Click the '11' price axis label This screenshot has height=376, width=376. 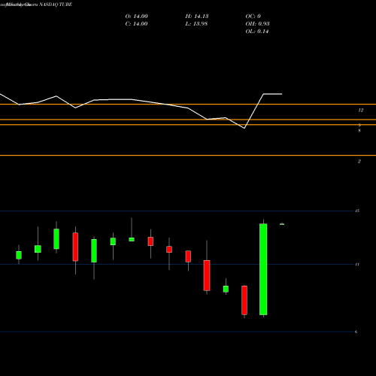click(x=357, y=265)
